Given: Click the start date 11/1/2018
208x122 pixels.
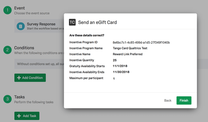Looking at the screenshot, I should (120, 66).
